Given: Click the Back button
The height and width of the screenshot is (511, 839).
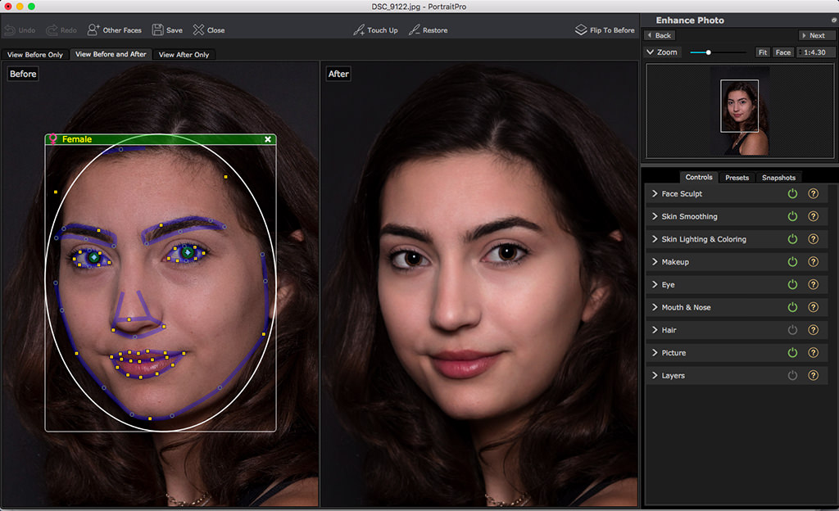Looking at the screenshot, I should [x=660, y=35].
